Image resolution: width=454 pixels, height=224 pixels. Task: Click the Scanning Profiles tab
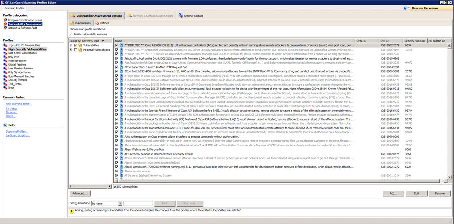15,8
